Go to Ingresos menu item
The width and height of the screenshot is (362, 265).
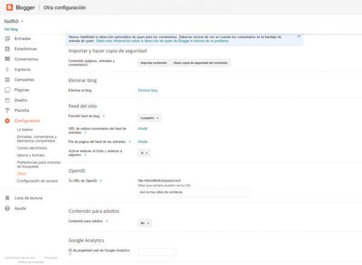pos(22,69)
